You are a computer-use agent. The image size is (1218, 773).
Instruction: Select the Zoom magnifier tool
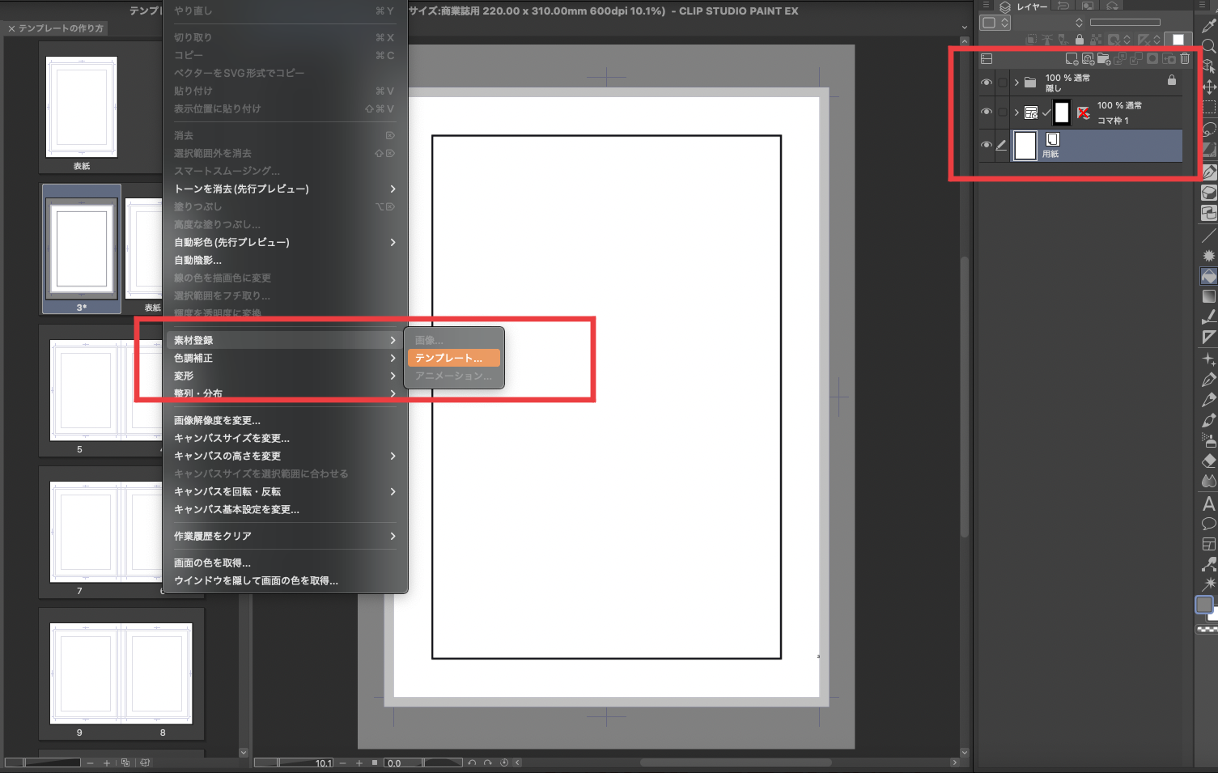tap(1208, 46)
